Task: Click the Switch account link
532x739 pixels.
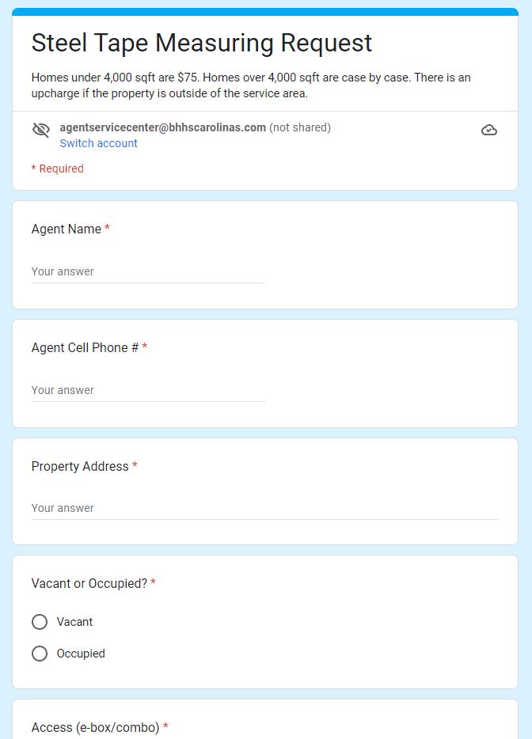Action: 98,143
